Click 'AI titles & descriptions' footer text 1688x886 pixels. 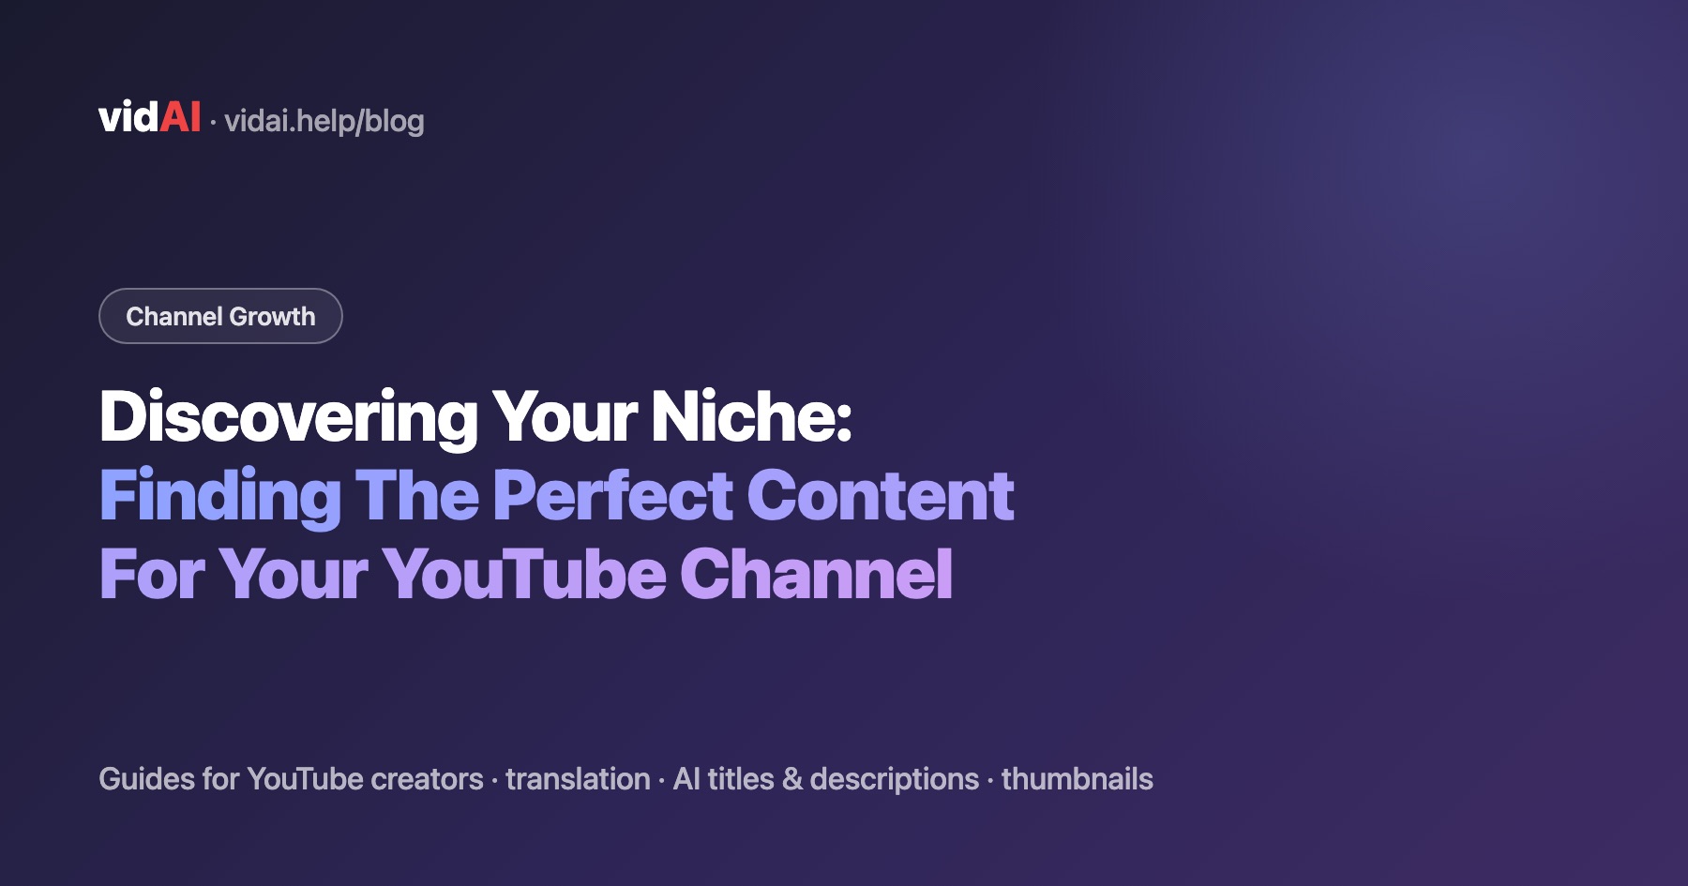[826, 779]
